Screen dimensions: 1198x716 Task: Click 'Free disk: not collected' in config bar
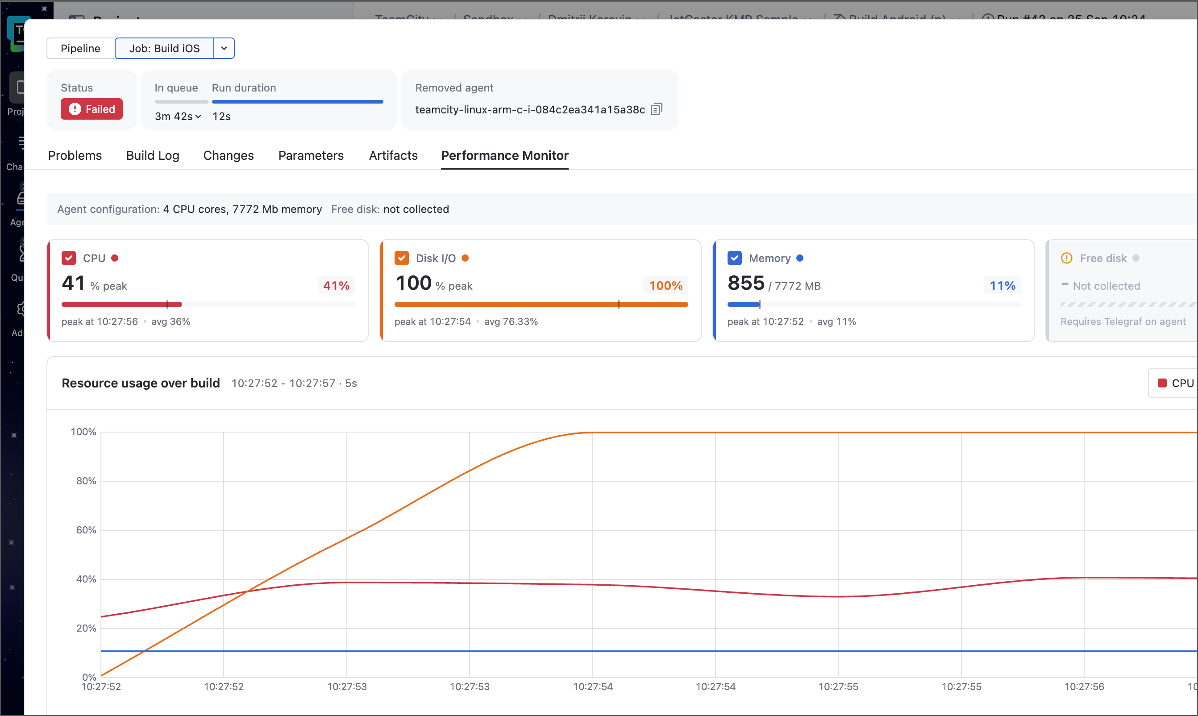390,209
